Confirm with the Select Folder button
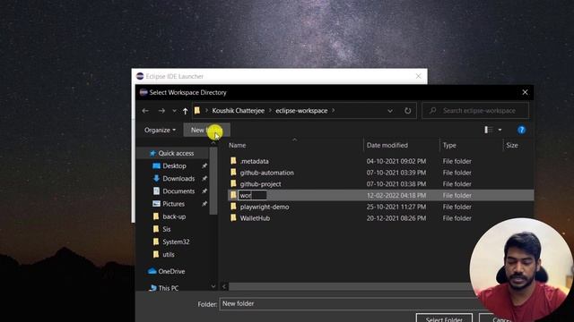 coord(444,318)
